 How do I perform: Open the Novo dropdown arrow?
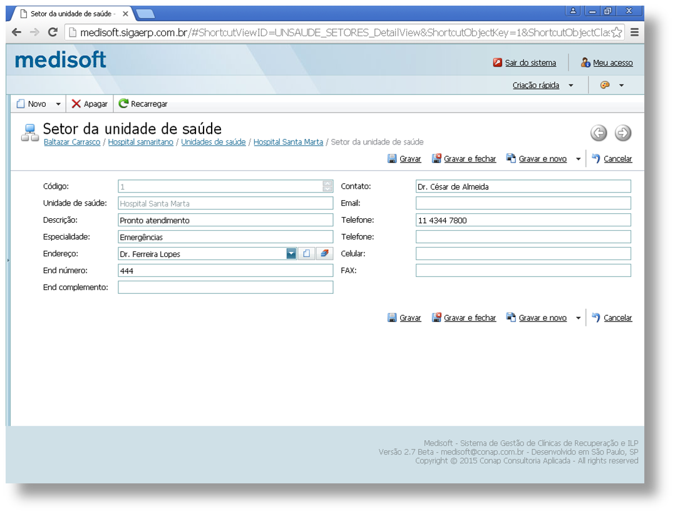pyautogui.click(x=58, y=104)
